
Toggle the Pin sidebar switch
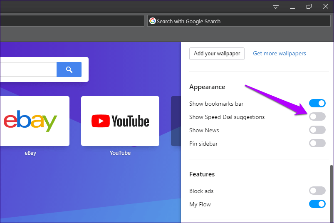(x=317, y=143)
